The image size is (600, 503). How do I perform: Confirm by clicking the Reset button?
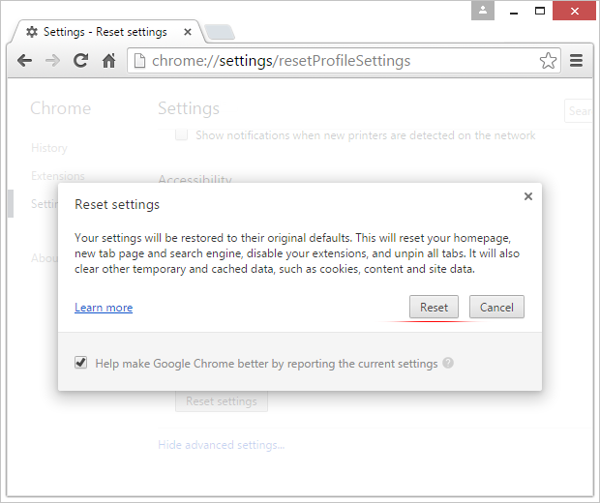coord(434,307)
